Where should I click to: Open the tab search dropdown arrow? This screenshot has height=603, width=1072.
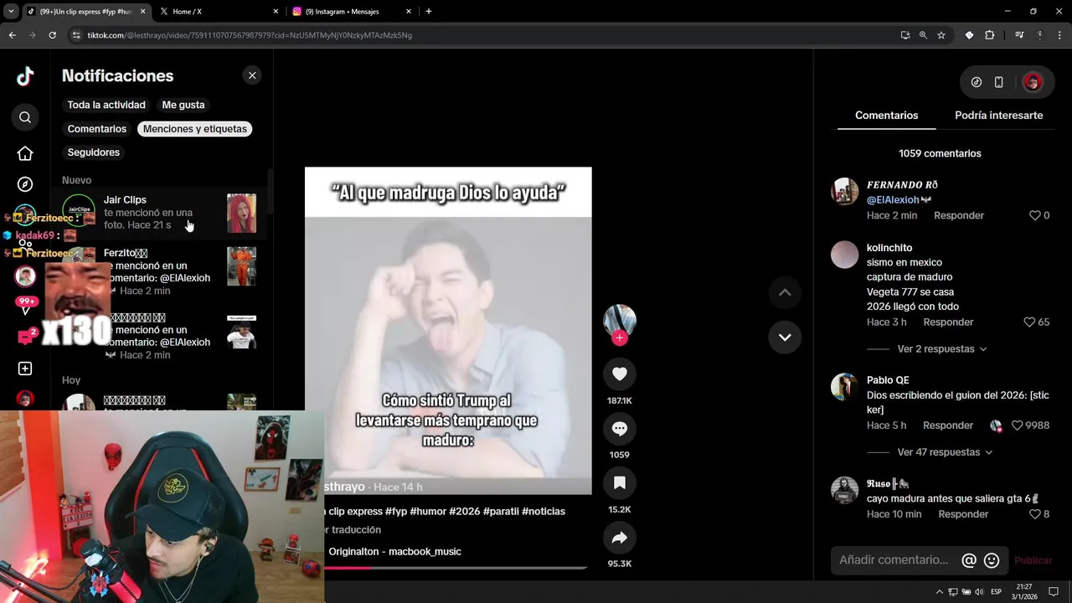(x=11, y=12)
